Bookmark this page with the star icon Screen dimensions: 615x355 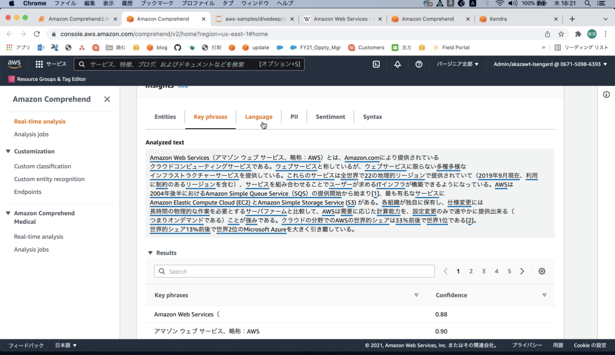pyautogui.click(x=561, y=34)
